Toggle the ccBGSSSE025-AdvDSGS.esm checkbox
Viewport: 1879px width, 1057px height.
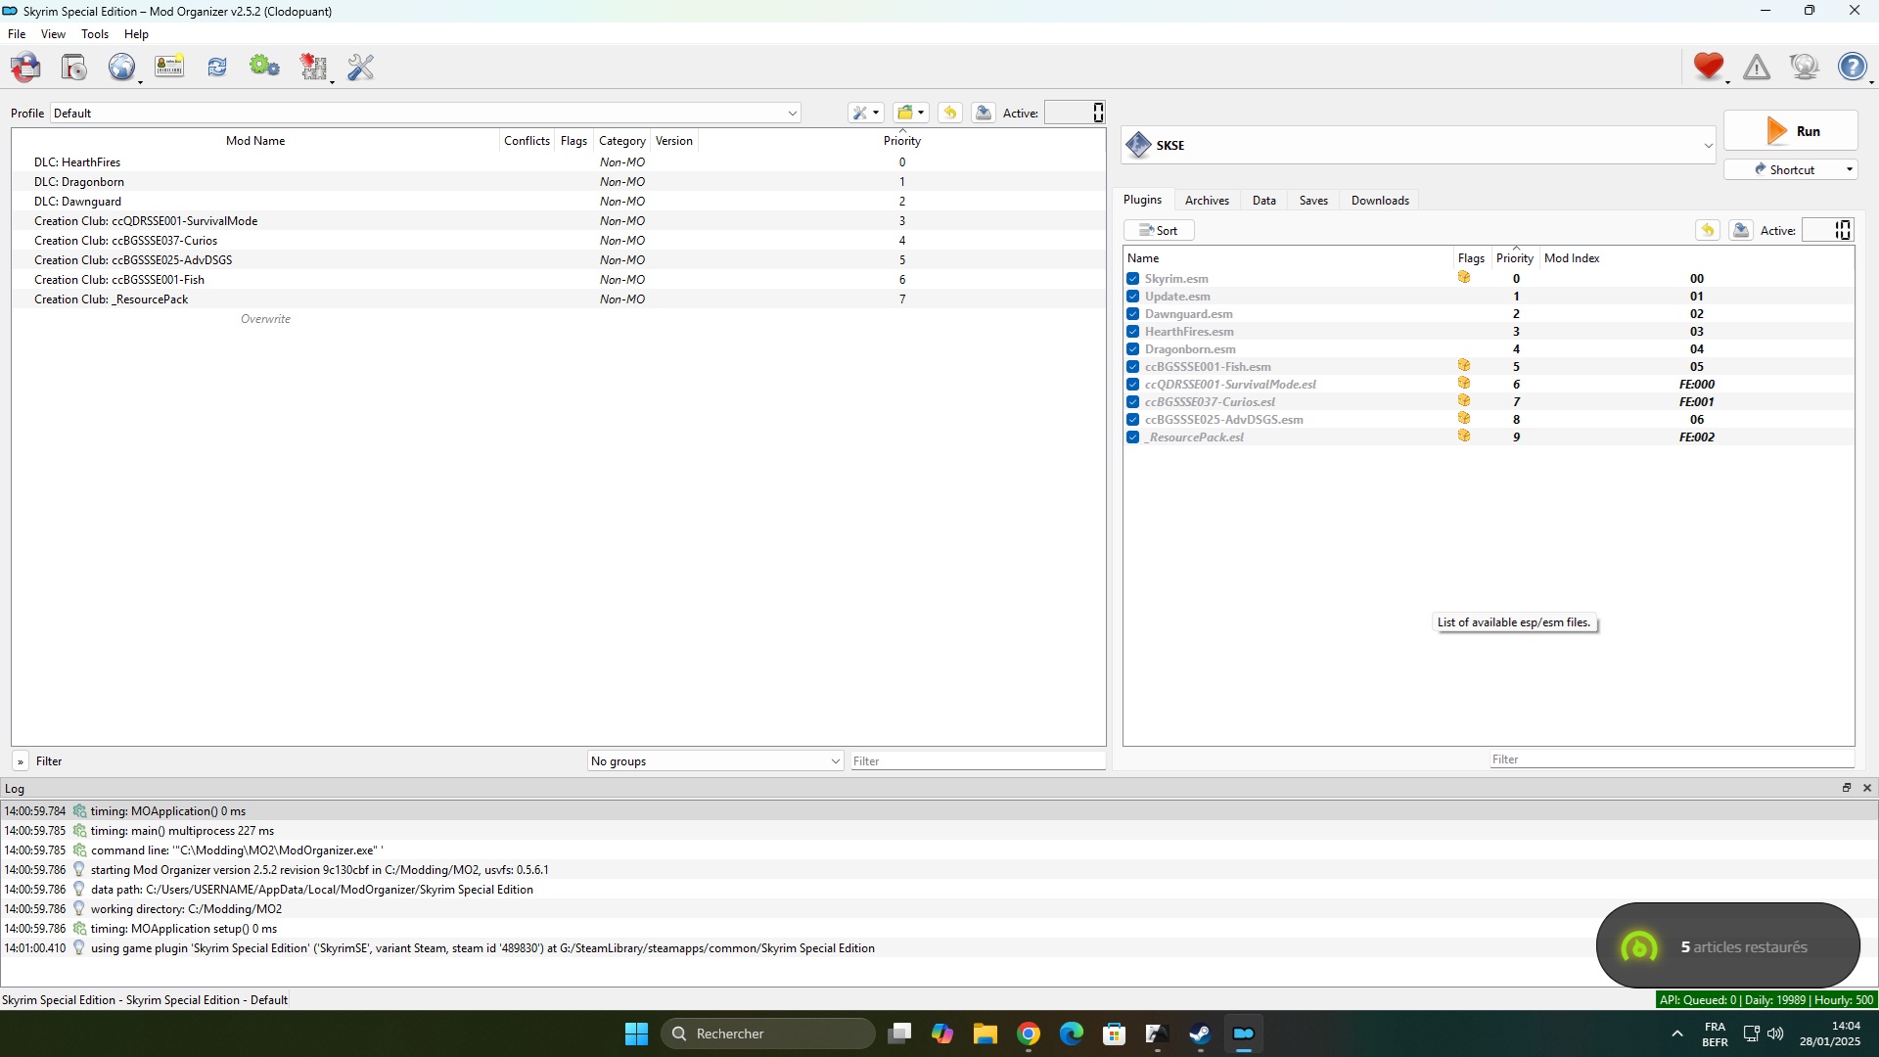click(1133, 420)
